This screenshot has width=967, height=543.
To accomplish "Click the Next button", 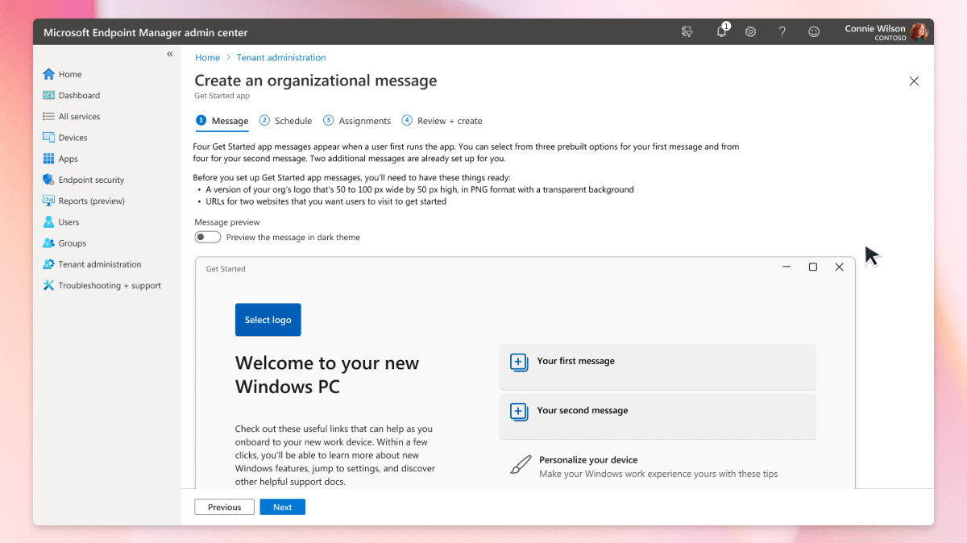I will pyautogui.click(x=282, y=507).
